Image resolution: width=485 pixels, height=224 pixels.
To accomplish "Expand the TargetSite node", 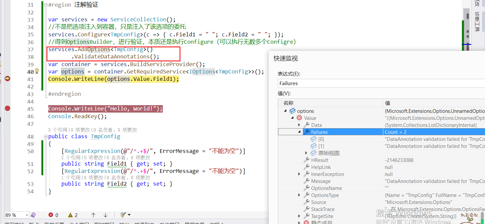I will pyautogui.click(x=299, y=216).
